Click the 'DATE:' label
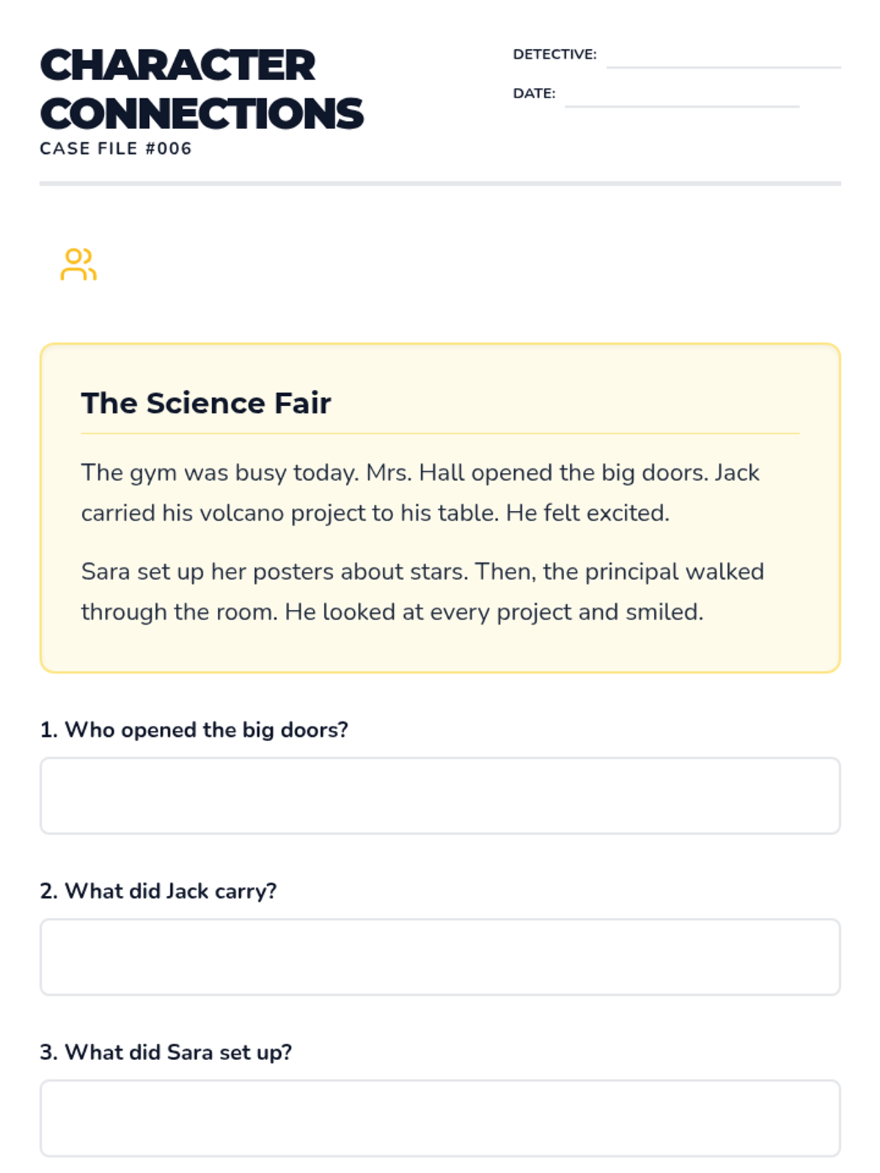The height and width of the screenshot is (1173, 880). 534,94
